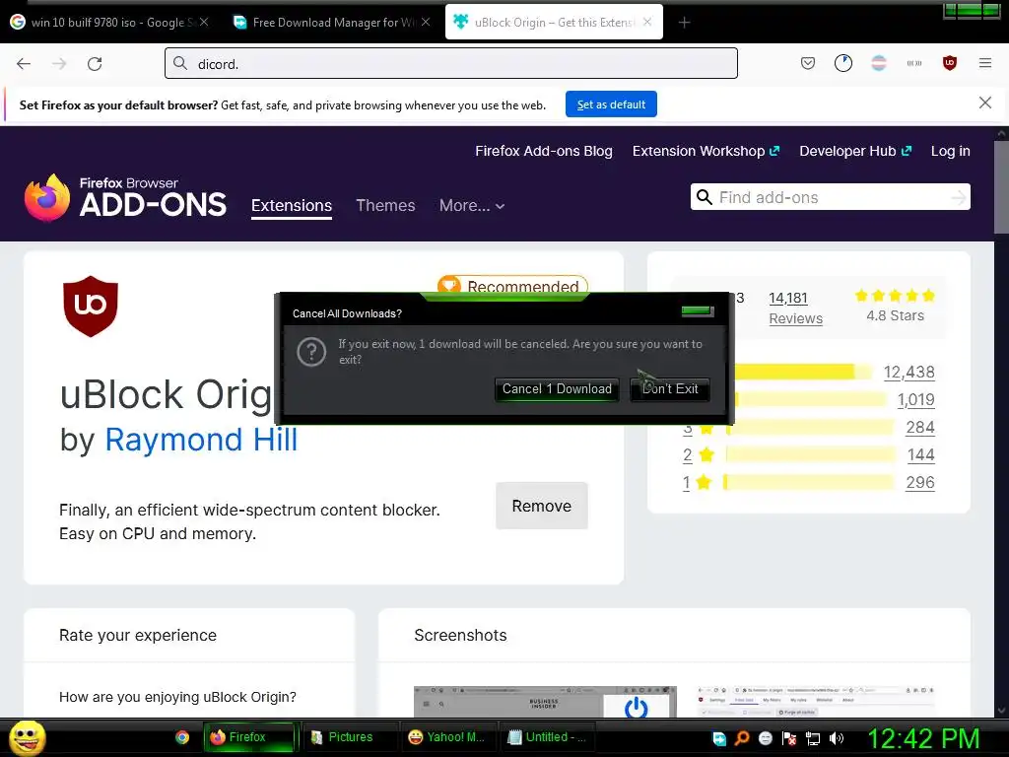Click the orange magnifier tray icon
Viewport: 1009px width, 757px height.
click(742, 738)
